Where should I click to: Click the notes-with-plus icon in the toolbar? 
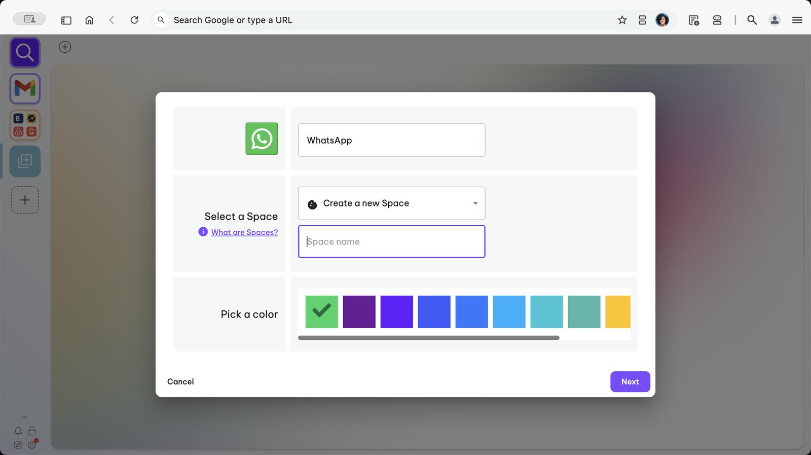[x=694, y=20]
